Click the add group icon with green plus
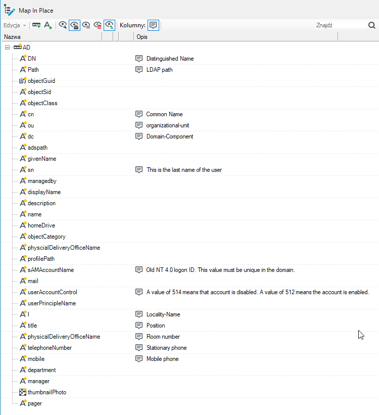Image resolution: width=379 pixels, height=415 pixels. pos(36,25)
